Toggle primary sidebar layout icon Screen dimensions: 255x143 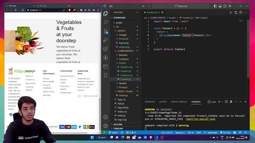[215, 6]
